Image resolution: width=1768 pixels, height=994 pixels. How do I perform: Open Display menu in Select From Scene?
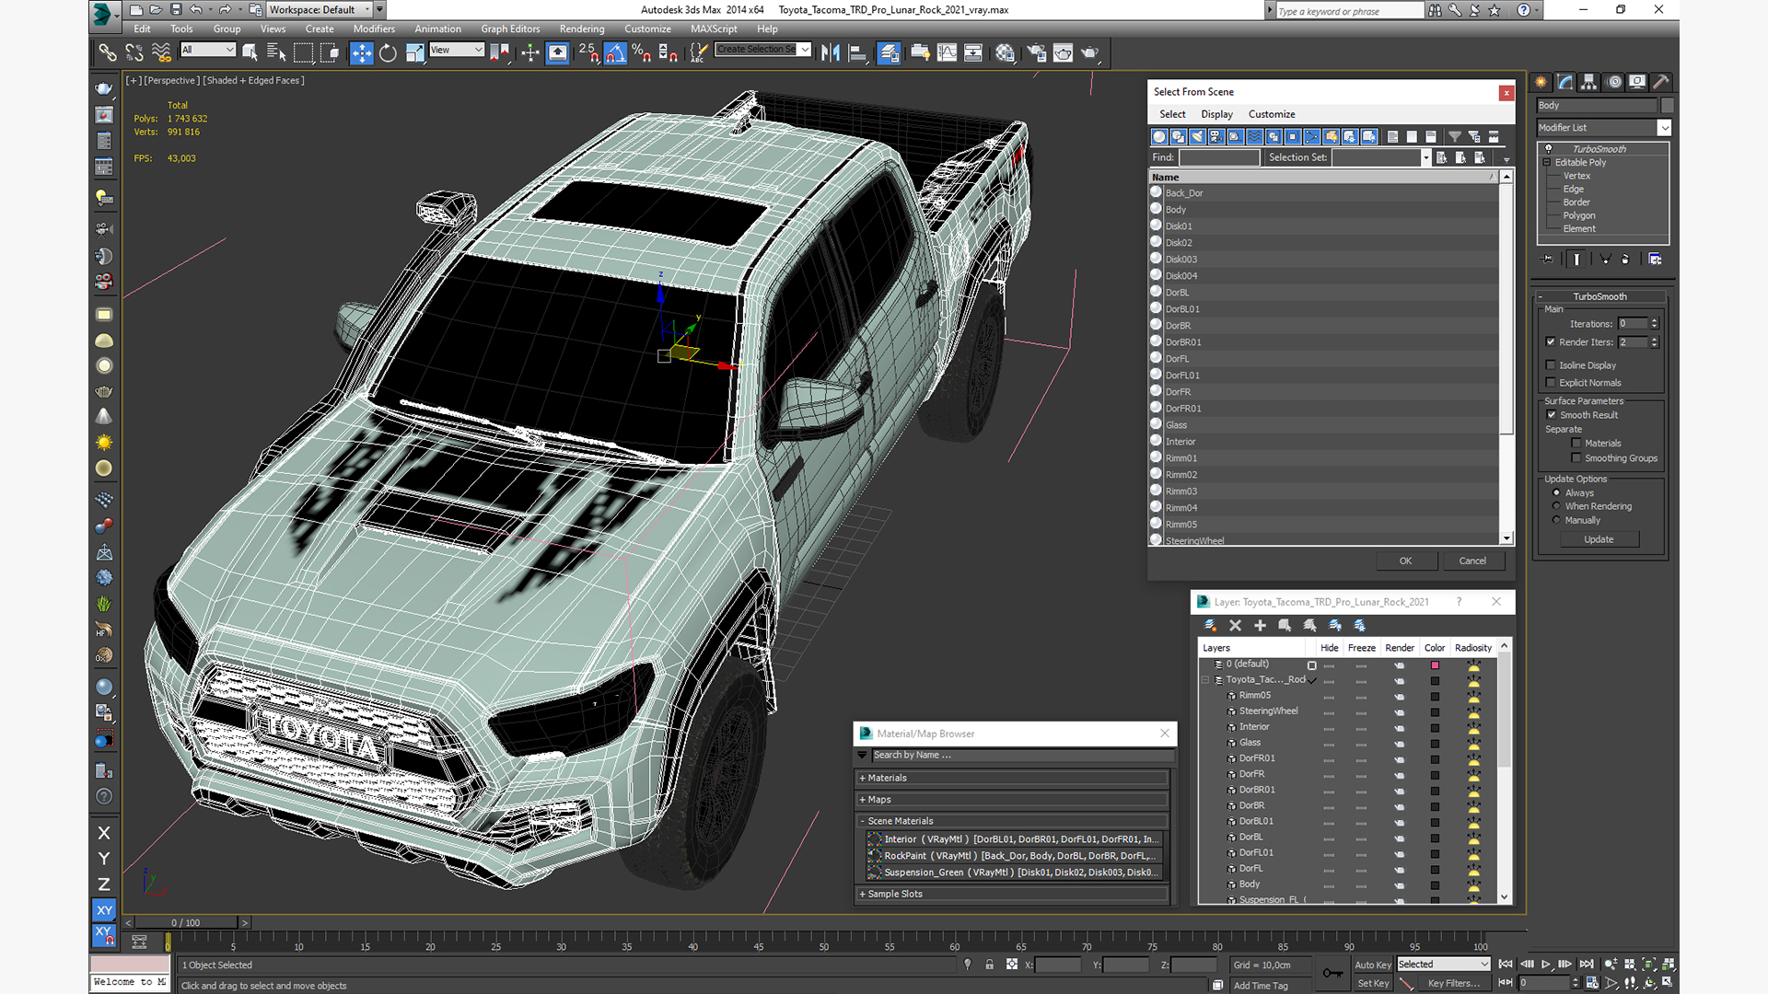click(1216, 114)
